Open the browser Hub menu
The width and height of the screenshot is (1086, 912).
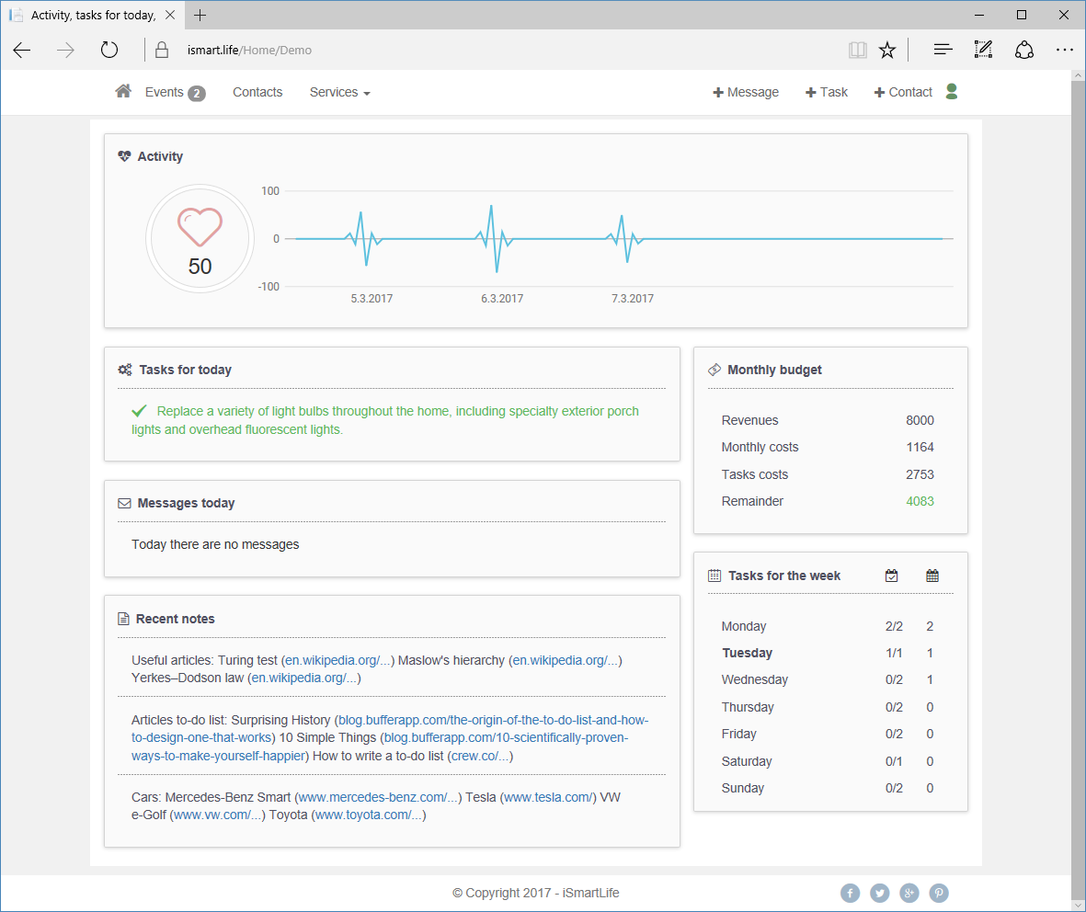[943, 50]
